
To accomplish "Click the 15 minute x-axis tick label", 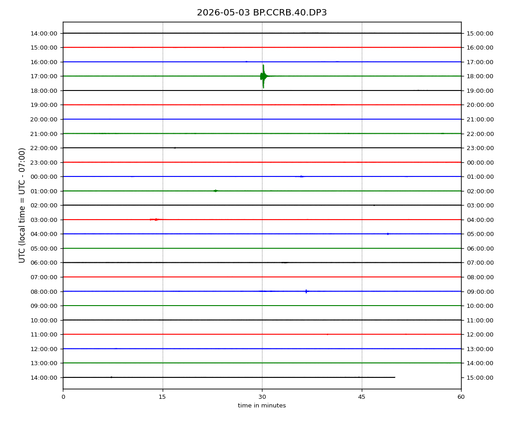I will coord(162,397).
